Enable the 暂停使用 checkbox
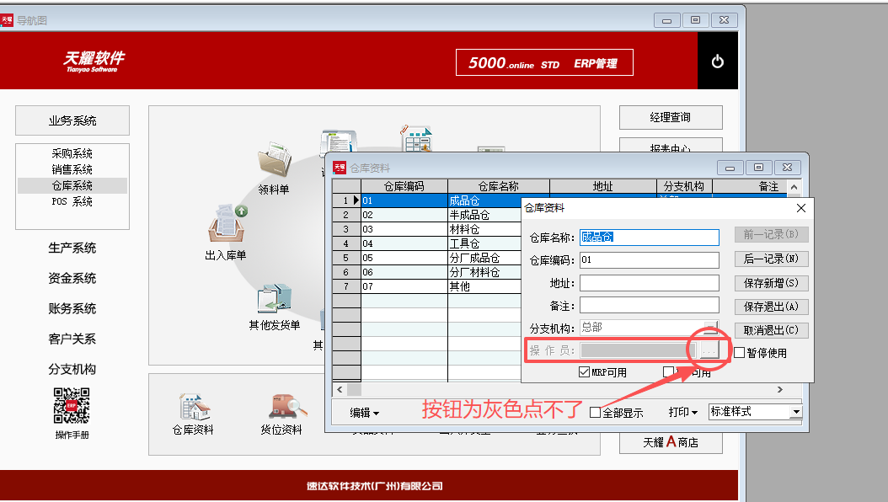Screen dimensions: 888x502 (740, 353)
